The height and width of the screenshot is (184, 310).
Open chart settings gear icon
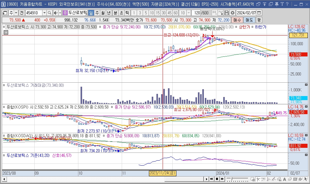(233, 13)
